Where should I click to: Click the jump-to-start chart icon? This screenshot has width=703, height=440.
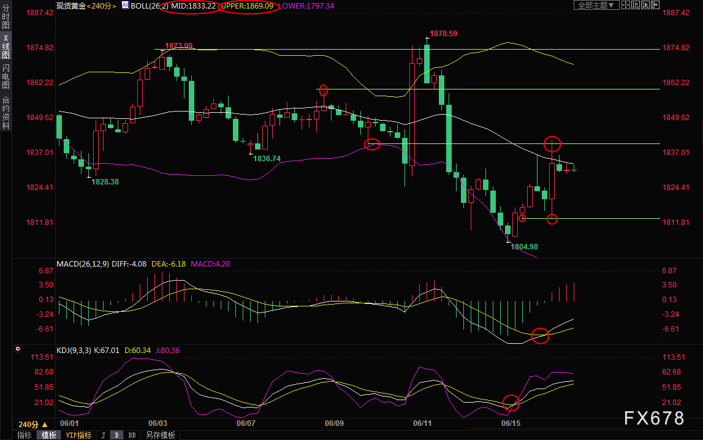pyautogui.click(x=636, y=6)
